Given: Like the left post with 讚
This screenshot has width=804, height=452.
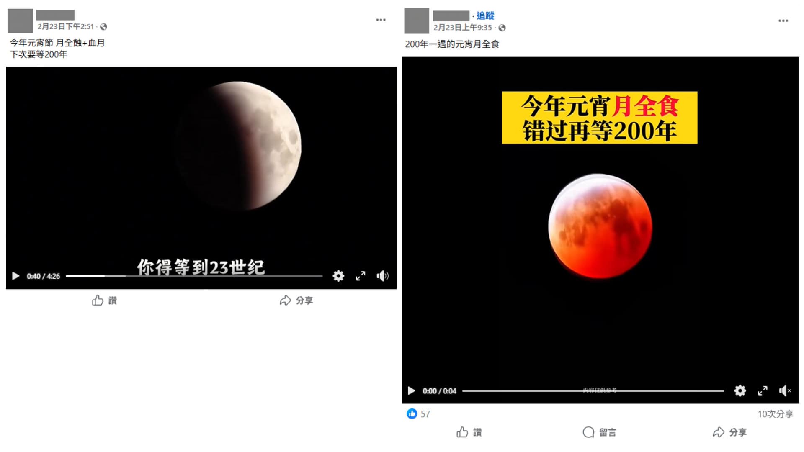Looking at the screenshot, I should click(105, 300).
